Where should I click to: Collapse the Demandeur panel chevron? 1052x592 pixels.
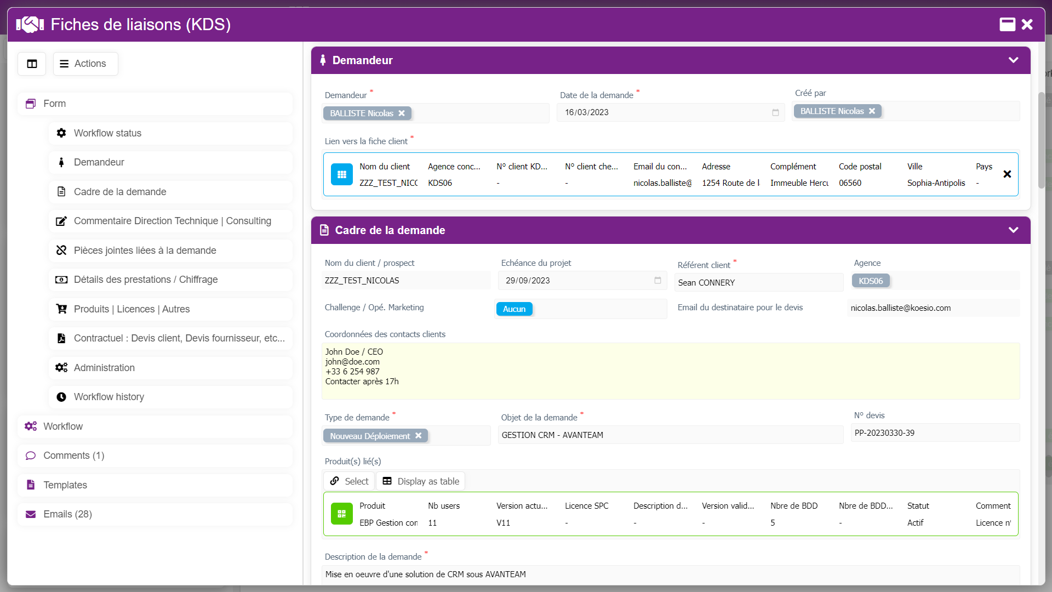tap(1013, 60)
